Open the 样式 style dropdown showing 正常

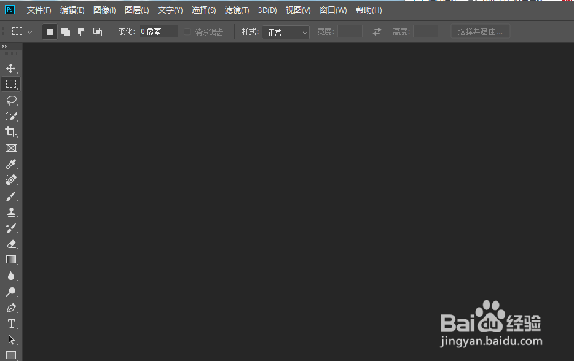tap(286, 32)
